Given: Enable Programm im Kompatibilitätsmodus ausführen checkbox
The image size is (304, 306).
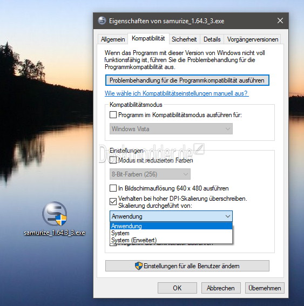Looking at the screenshot, I should [113, 115].
